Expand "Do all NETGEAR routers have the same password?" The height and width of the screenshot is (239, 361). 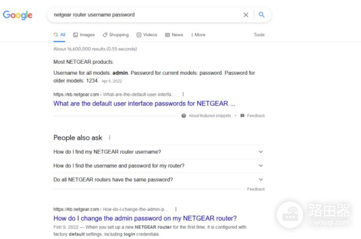tap(159, 179)
